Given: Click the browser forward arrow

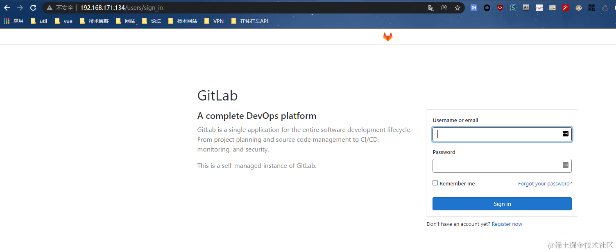Looking at the screenshot, I should point(20,8).
